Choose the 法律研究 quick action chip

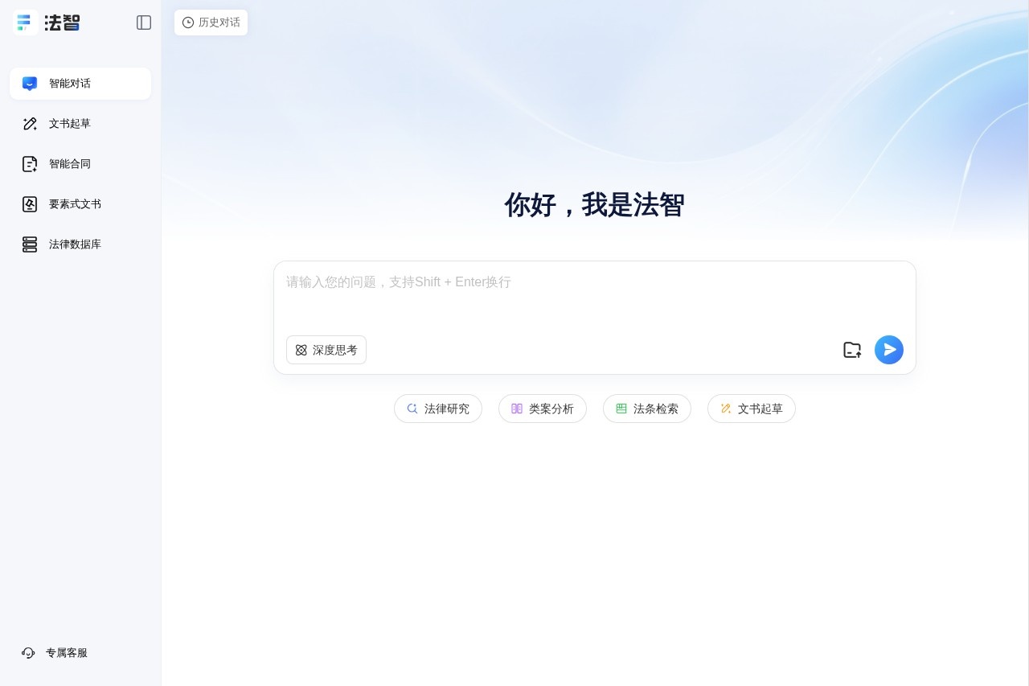coord(438,409)
